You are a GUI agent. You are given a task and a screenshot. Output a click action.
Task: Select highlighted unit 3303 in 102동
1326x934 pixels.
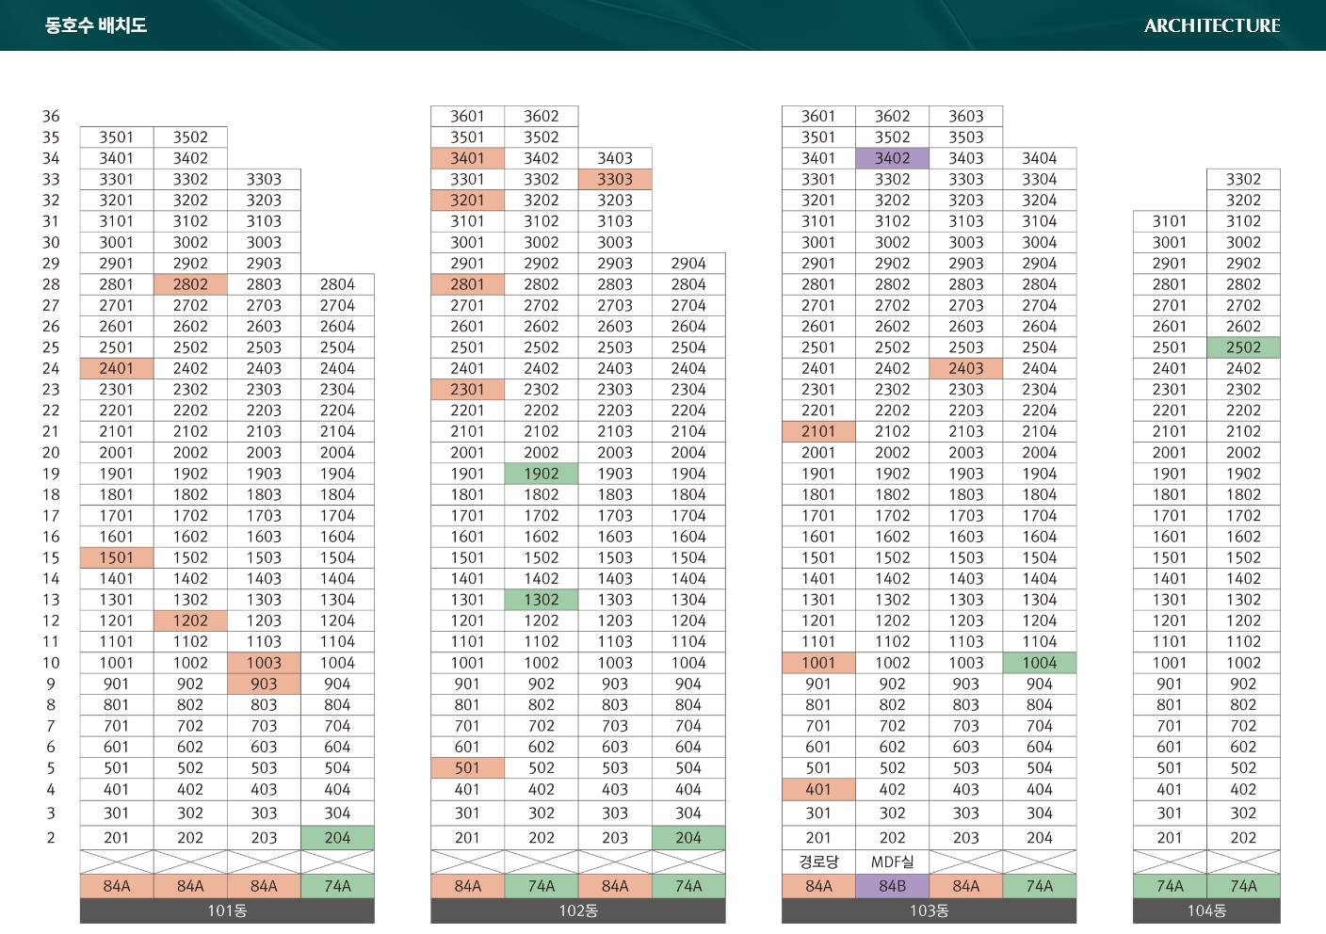(x=615, y=179)
